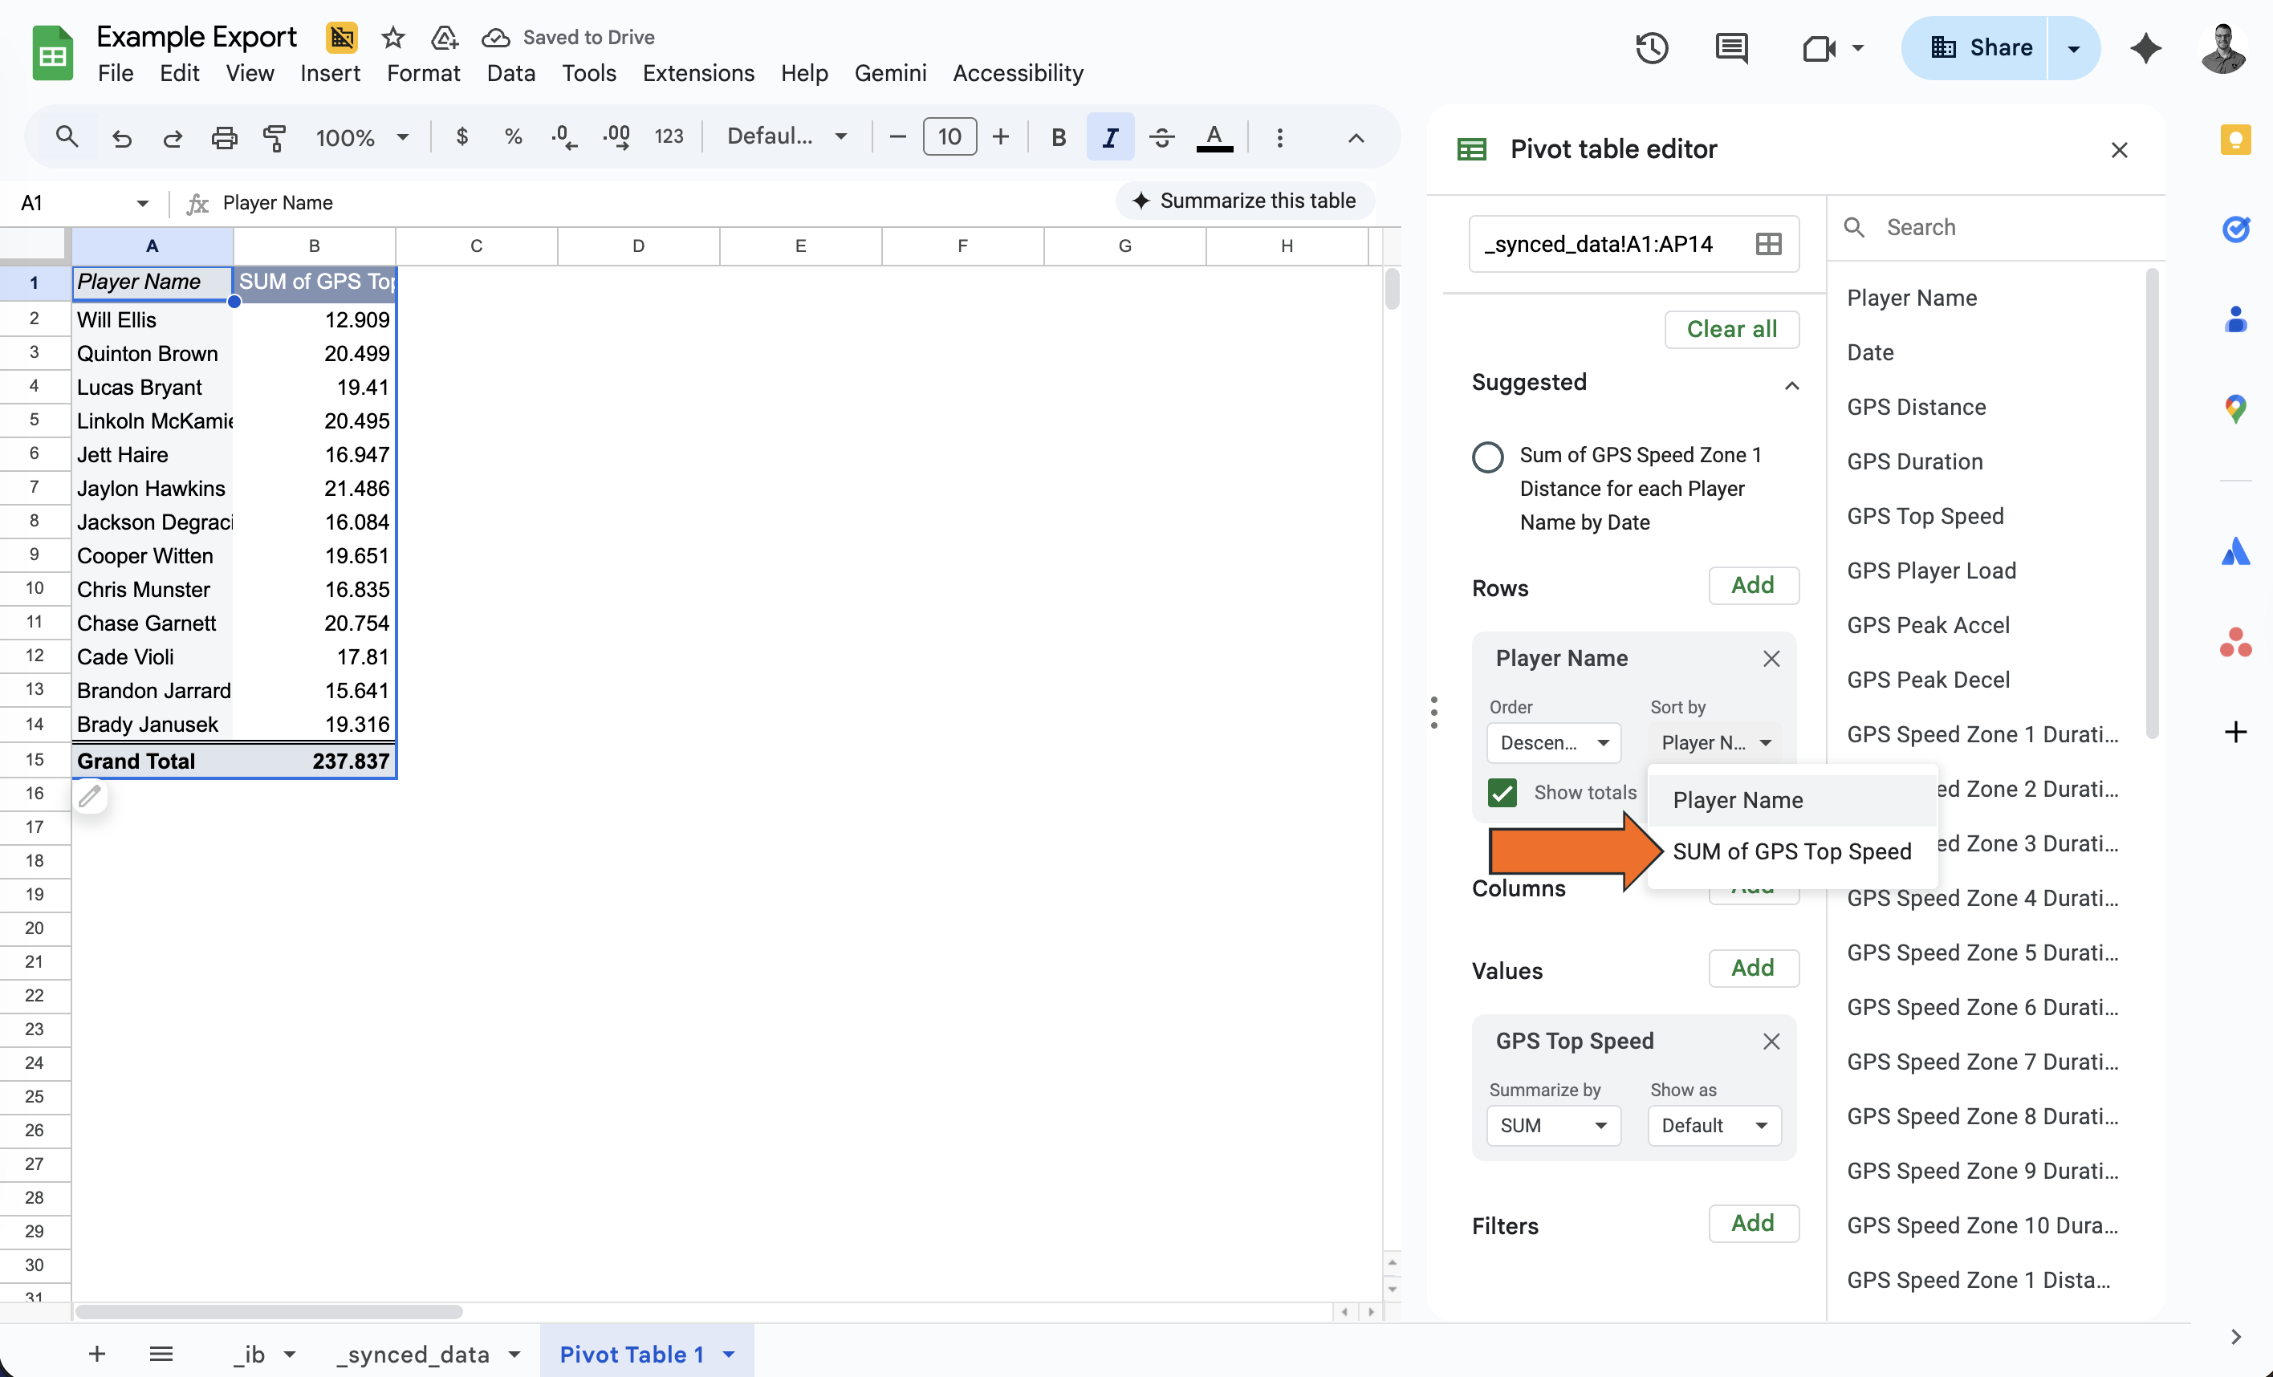The height and width of the screenshot is (1377, 2273).
Task: Click the font size input field
Action: [949, 137]
